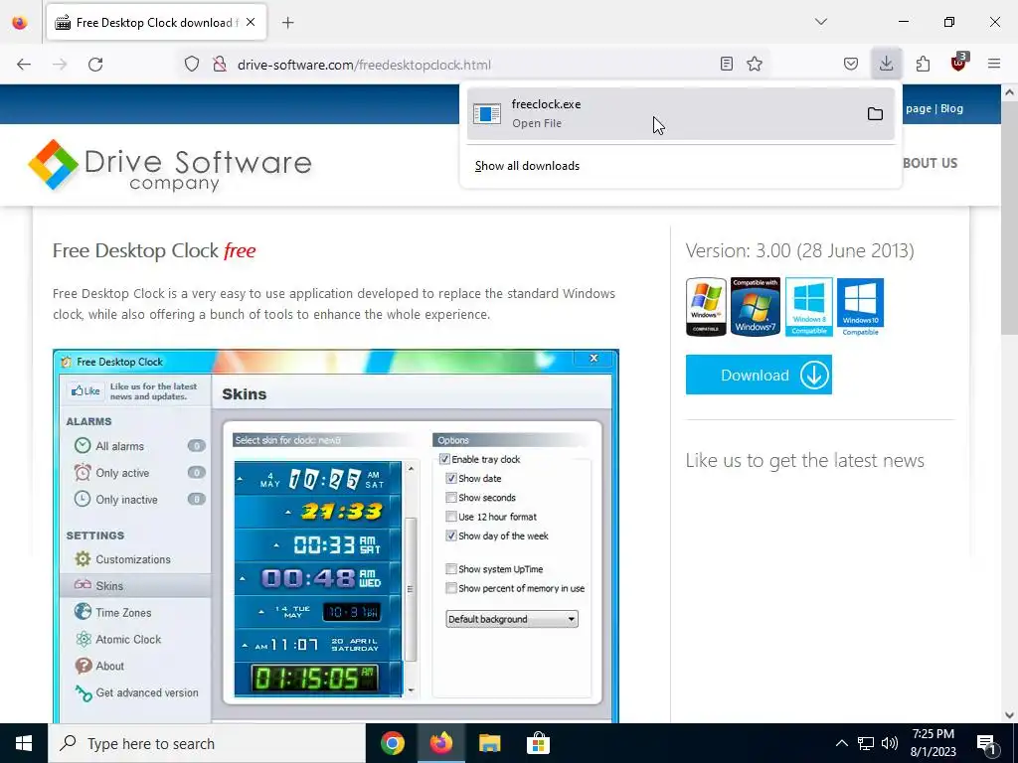Show freeclock.exe in its folder
Image resolution: width=1018 pixels, height=763 pixels.
click(875, 114)
